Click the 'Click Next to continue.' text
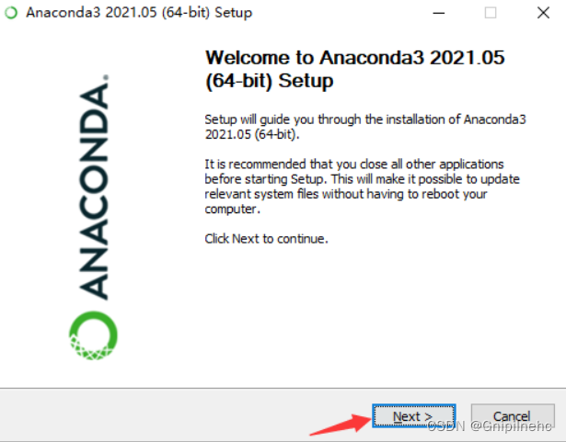Image resolution: width=566 pixels, height=442 pixels. [266, 239]
